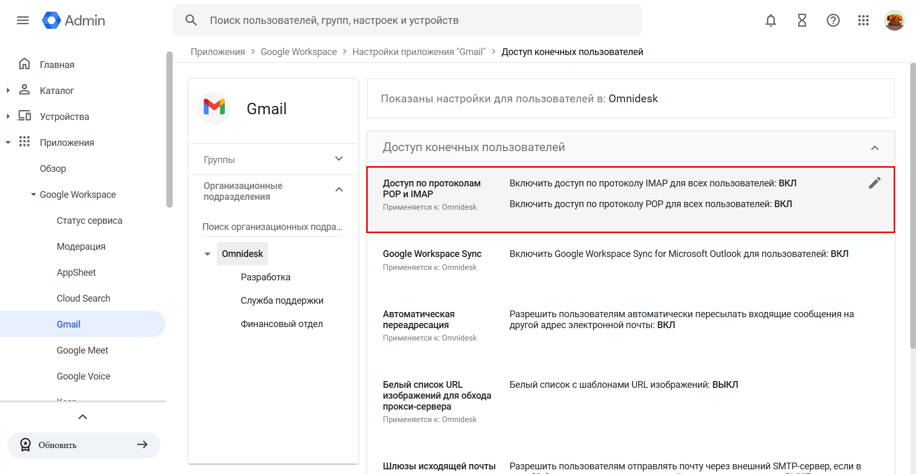The width and height of the screenshot is (916, 474).
Task: Select Служба поддержки organizational unit
Action: click(x=281, y=301)
